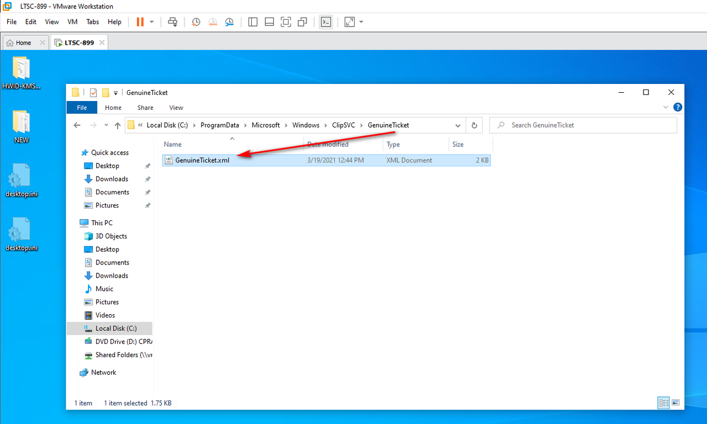
Task: Open Explorer help with the question mark icon
Action: 678,107
